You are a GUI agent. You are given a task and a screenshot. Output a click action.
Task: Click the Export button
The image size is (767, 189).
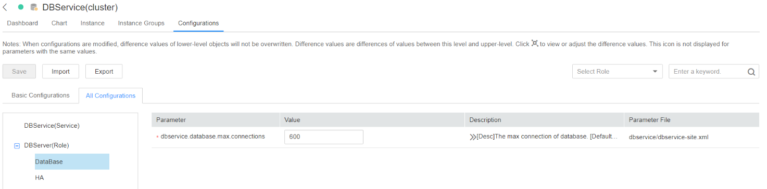tap(104, 72)
